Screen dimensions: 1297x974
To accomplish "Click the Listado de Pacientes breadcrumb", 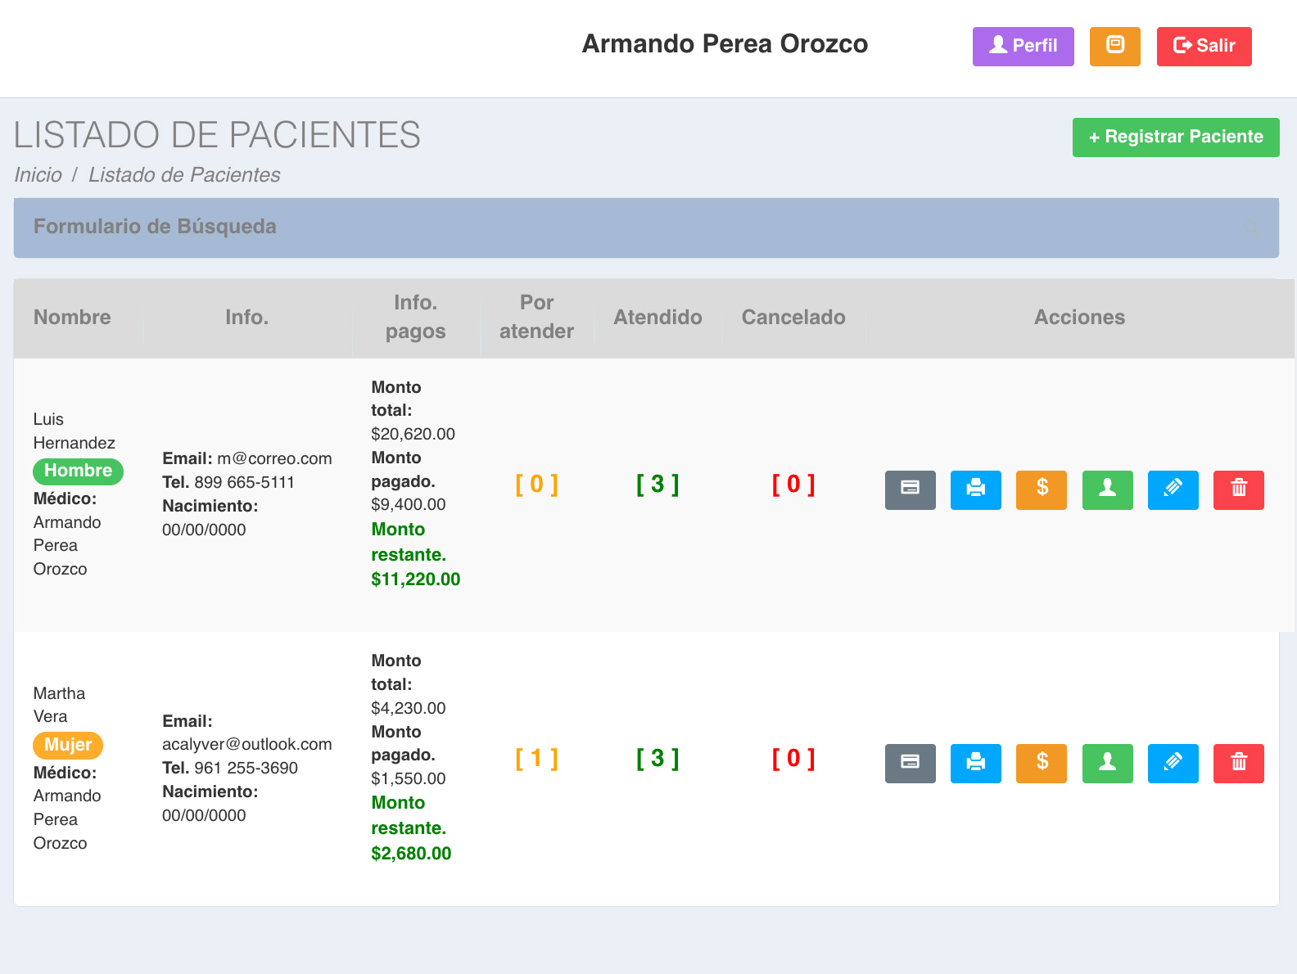I will (x=184, y=175).
